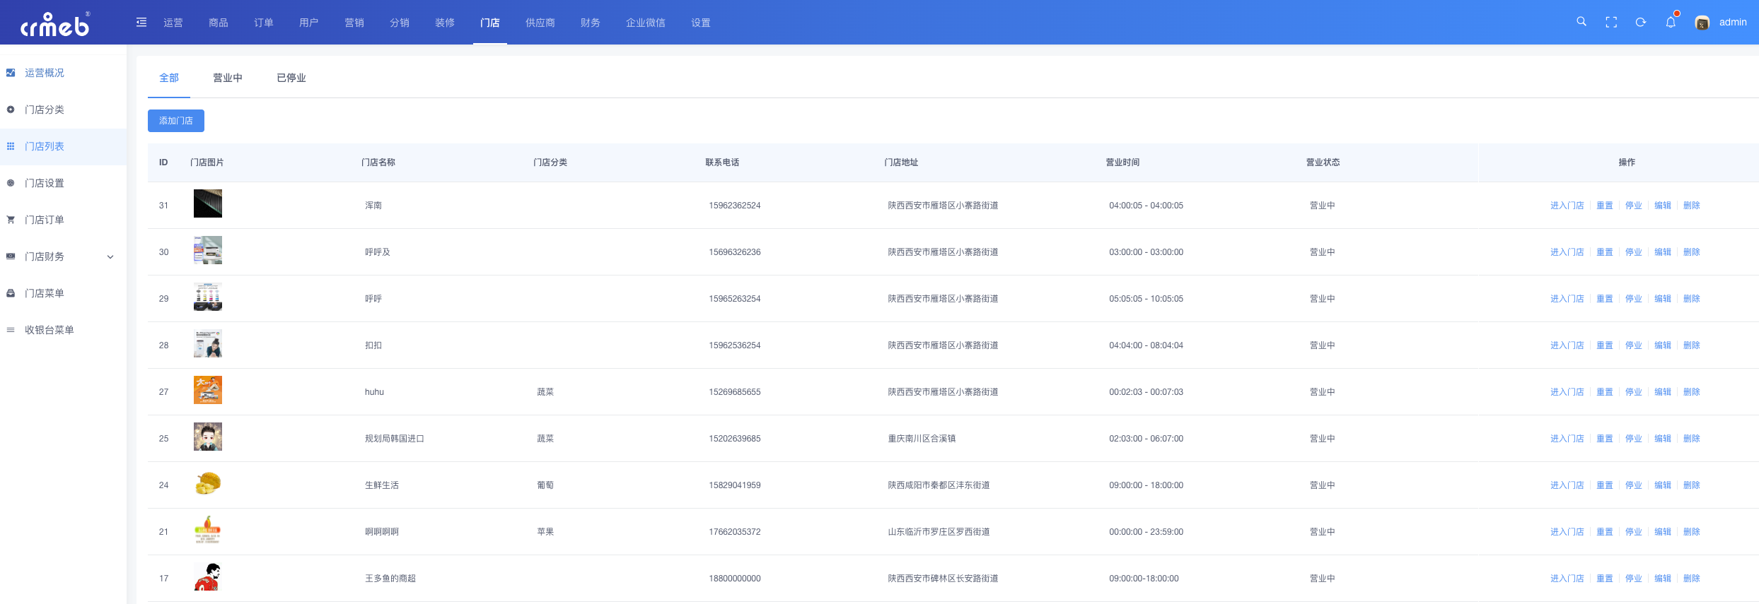
Task: Open 门店订单 from the sidebar
Action: 45,220
